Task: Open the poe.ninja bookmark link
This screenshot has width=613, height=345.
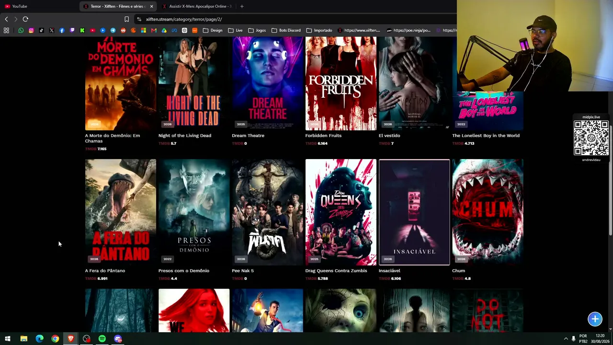Action: click(409, 30)
